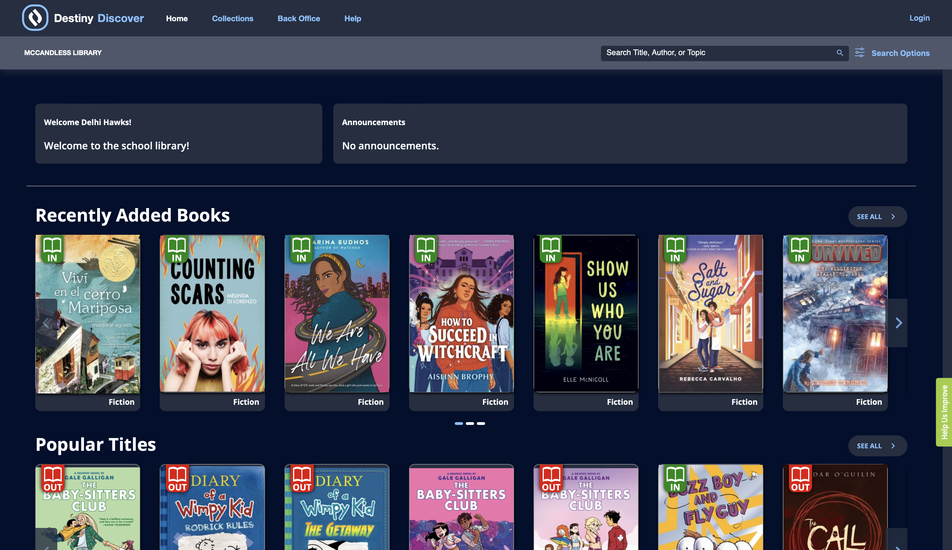This screenshot has height=550, width=952.
Task: Select third carousel page indicator dot
Action: [x=481, y=424]
